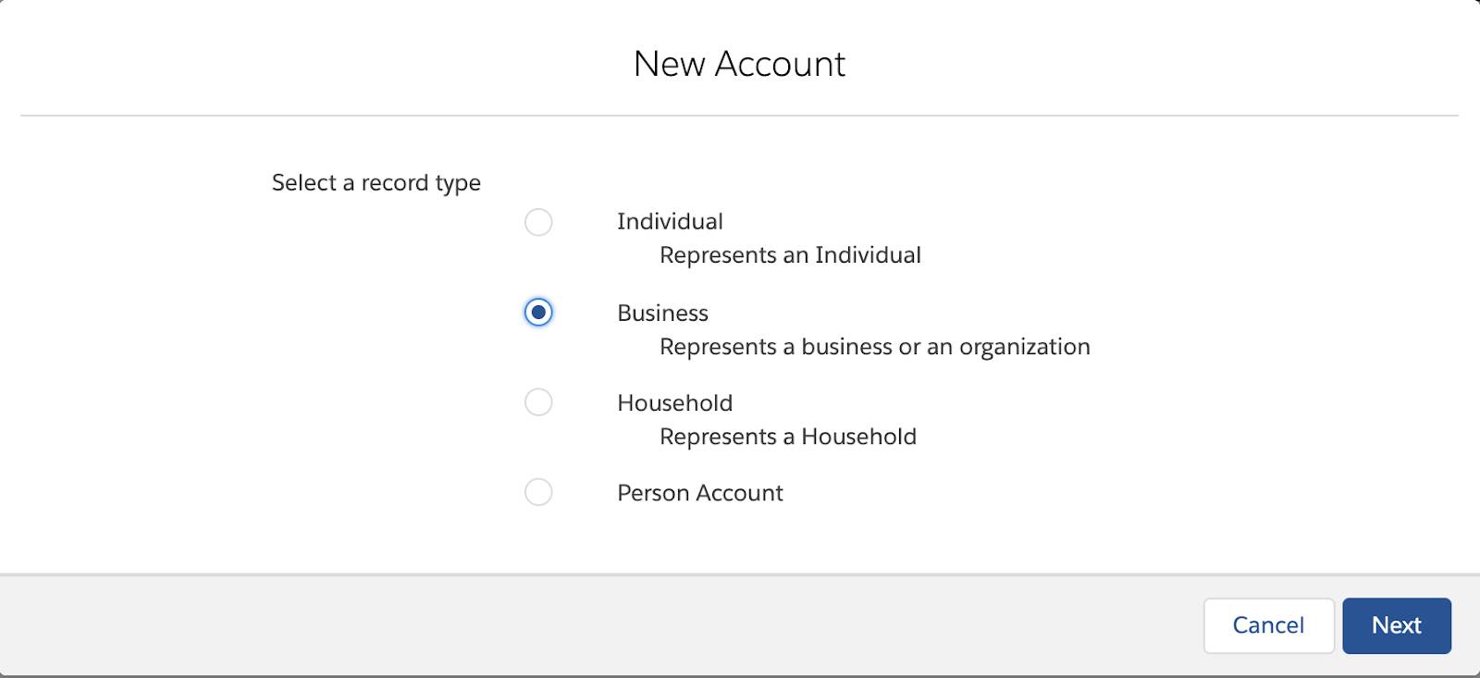Select the Business radio button
The width and height of the screenshot is (1480, 678).
click(x=538, y=313)
